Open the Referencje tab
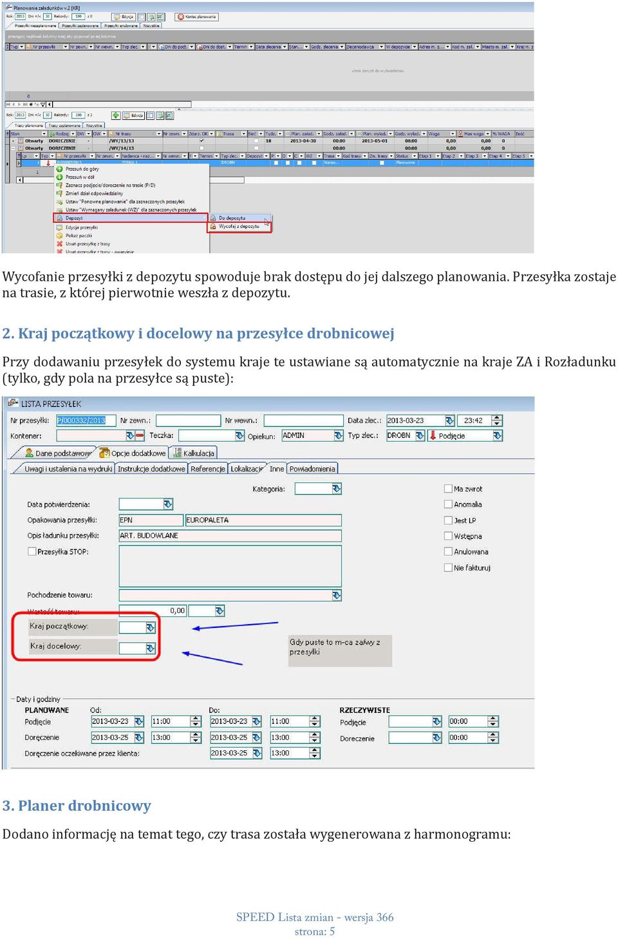 click(x=208, y=469)
